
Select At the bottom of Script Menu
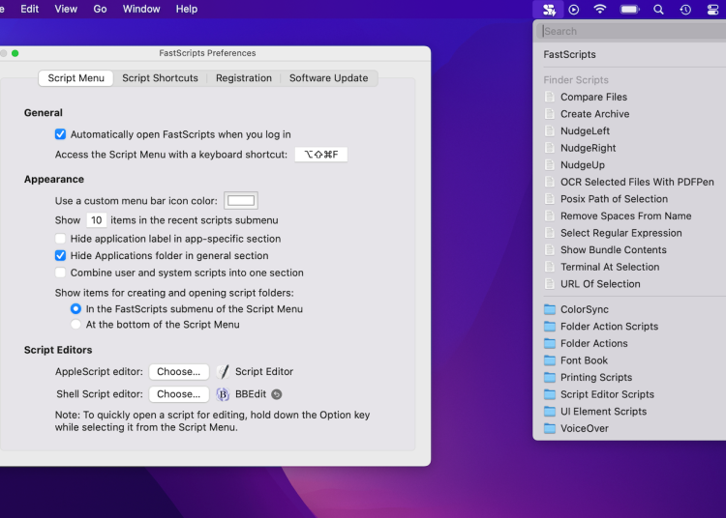pos(76,325)
